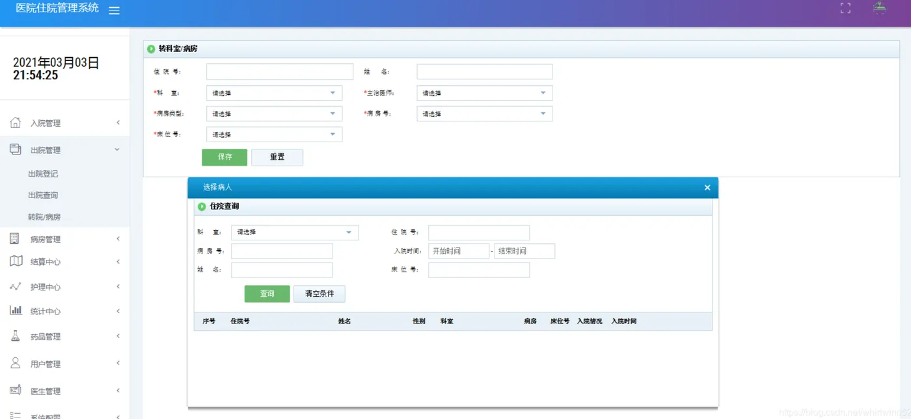Open 出院登记 submenu item
911x419 pixels.
coord(43,174)
